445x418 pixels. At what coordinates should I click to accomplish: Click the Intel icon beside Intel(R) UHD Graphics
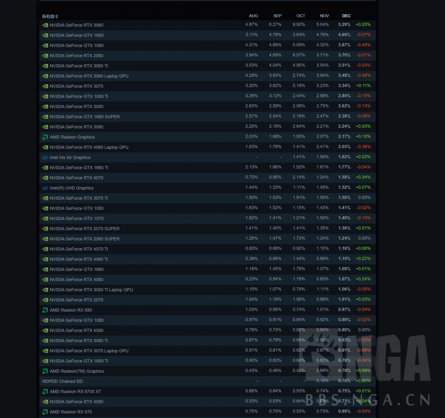click(45, 188)
